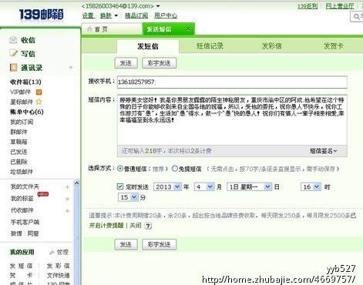Image resolution: width=363 pixels, height=285 pixels.
Task: Expand the 短信签名 dropdown
Action: click(324, 151)
